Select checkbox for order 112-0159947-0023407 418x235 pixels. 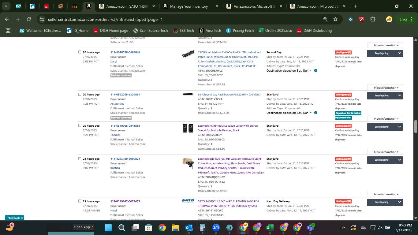80,201
